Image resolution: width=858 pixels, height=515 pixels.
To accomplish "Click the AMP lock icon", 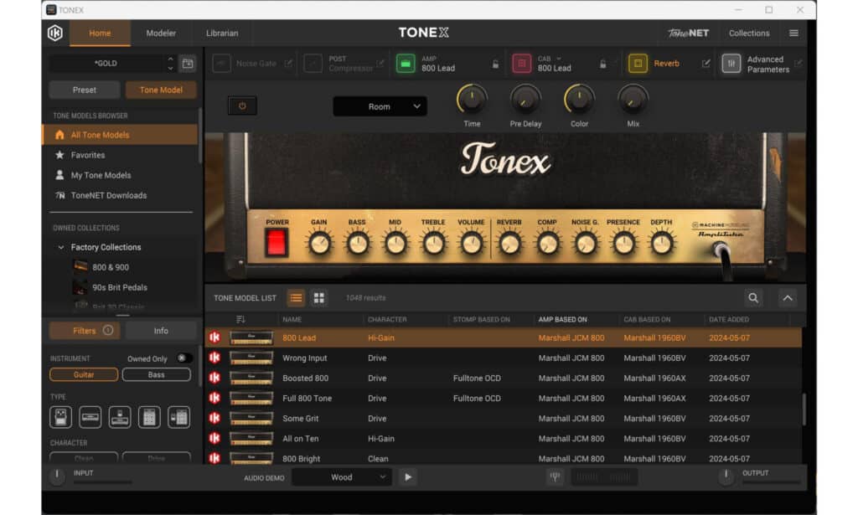I will coord(495,64).
